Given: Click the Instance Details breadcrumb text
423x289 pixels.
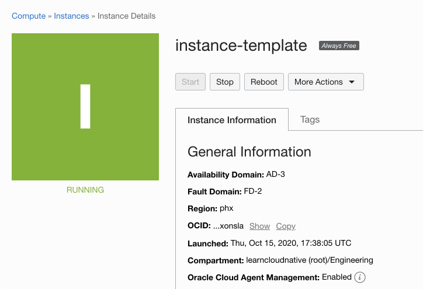Looking at the screenshot, I should [127, 16].
